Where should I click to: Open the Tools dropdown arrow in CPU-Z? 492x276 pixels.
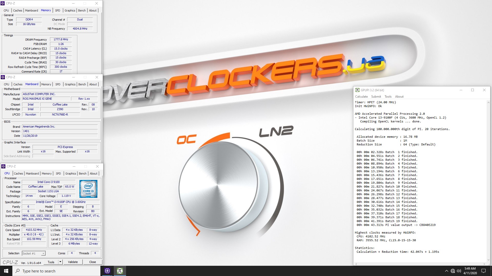60,262
